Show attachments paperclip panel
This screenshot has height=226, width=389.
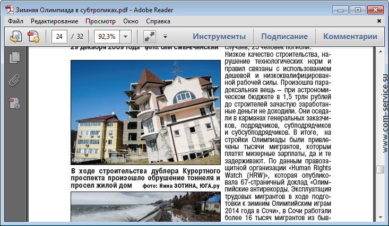(x=14, y=80)
